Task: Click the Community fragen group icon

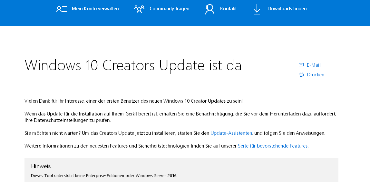Action: pyautogui.click(x=139, y=9)
